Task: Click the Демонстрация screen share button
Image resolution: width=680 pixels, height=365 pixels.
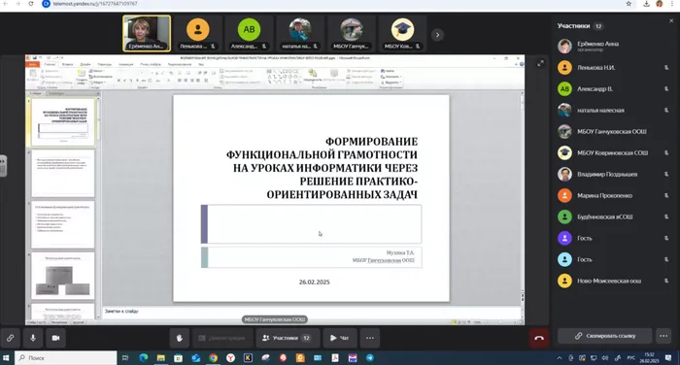Action: click(222, 338)
